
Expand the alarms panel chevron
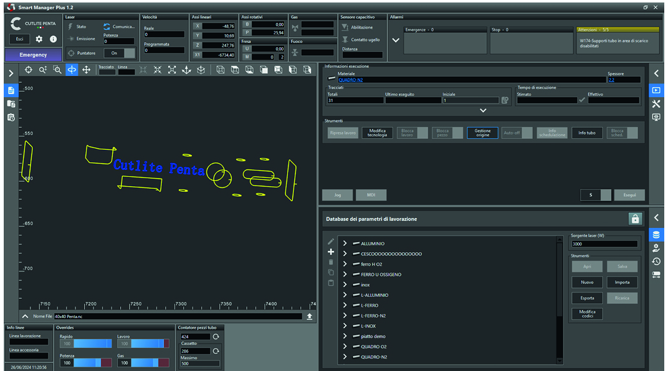tap(396, 40)
